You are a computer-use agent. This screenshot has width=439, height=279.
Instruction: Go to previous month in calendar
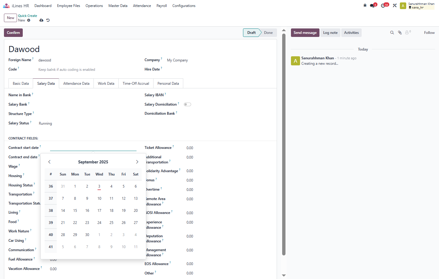pos(49,162)
